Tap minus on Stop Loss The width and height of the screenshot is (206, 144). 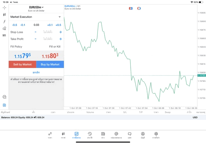coord(35,32)
